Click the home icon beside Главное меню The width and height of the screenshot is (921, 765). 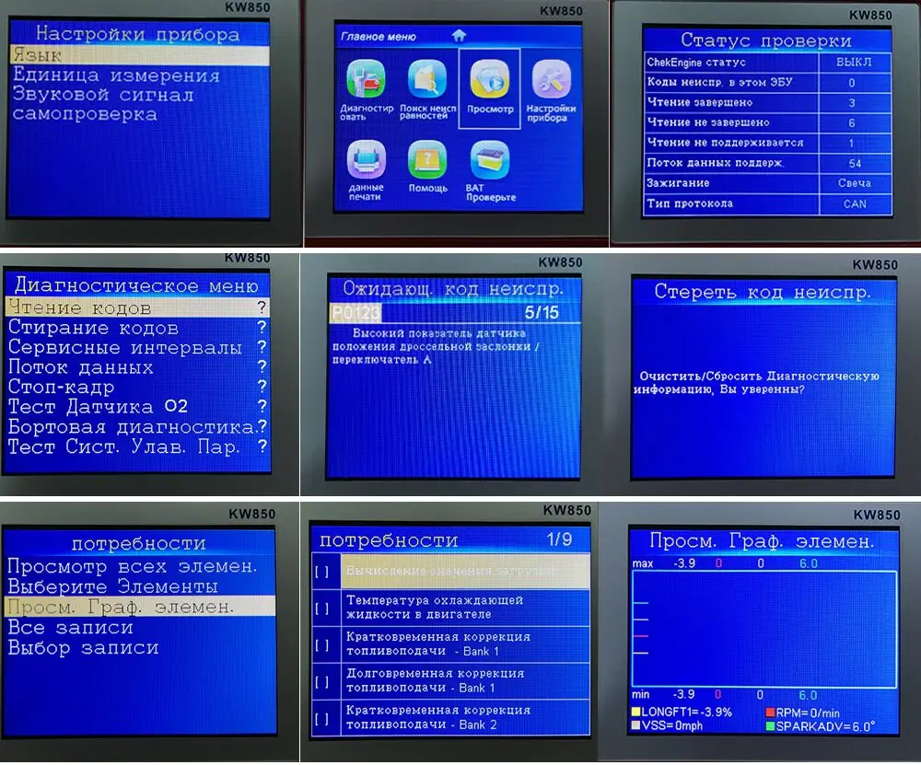pyautogui.click(x=459, y=36)
